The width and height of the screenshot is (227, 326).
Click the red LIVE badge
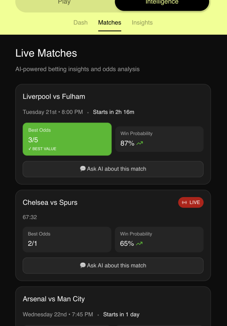pyautogui.click(x=191, y=202)
